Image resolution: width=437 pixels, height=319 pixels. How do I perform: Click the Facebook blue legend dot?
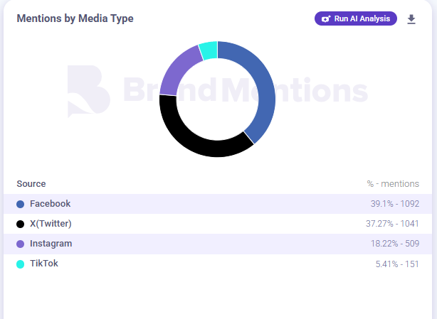click(x=21, y=204)
